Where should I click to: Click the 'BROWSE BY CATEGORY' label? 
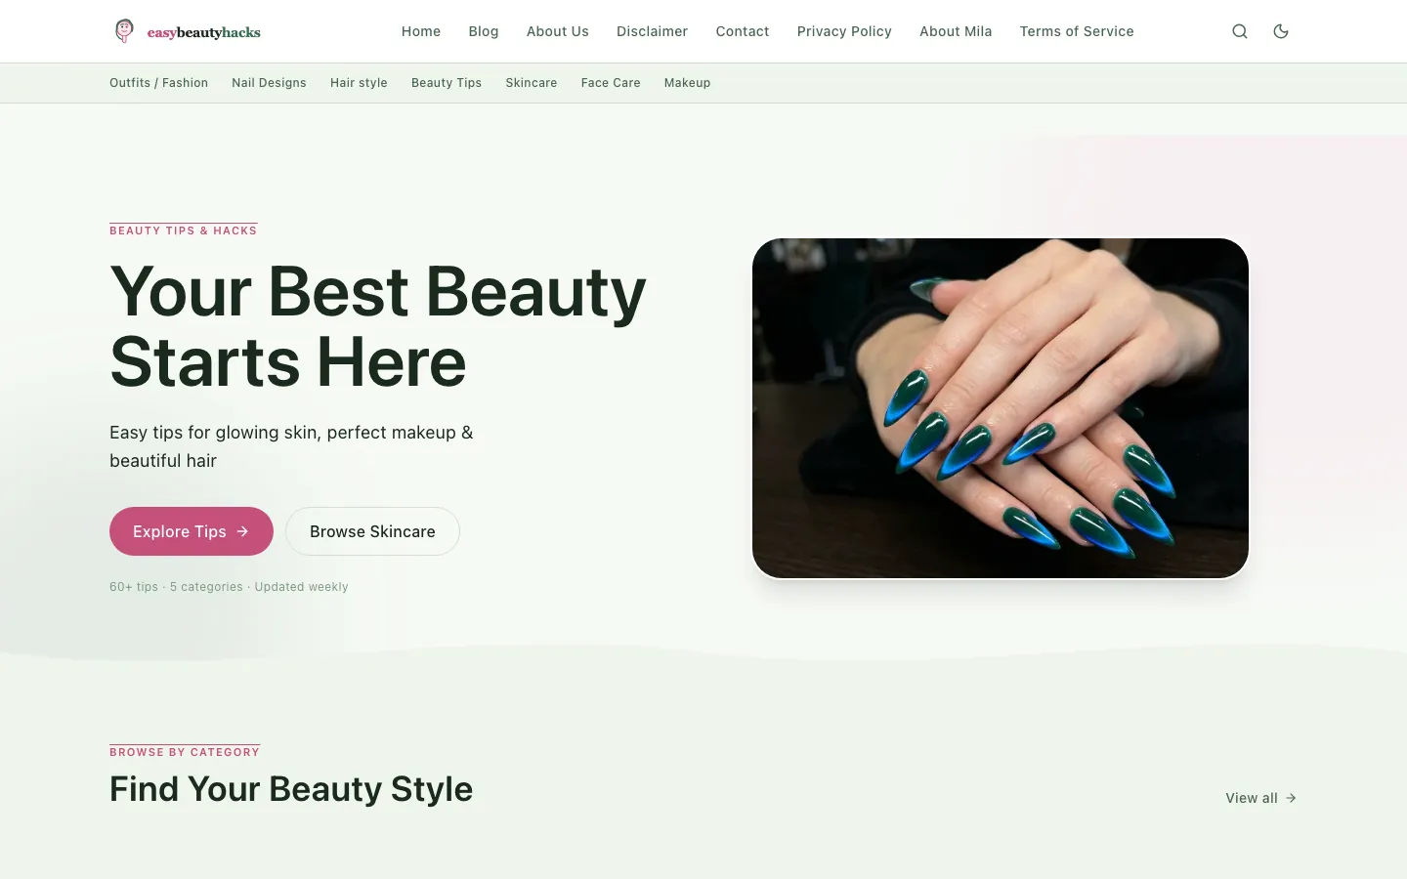click(x=185, y=752)
